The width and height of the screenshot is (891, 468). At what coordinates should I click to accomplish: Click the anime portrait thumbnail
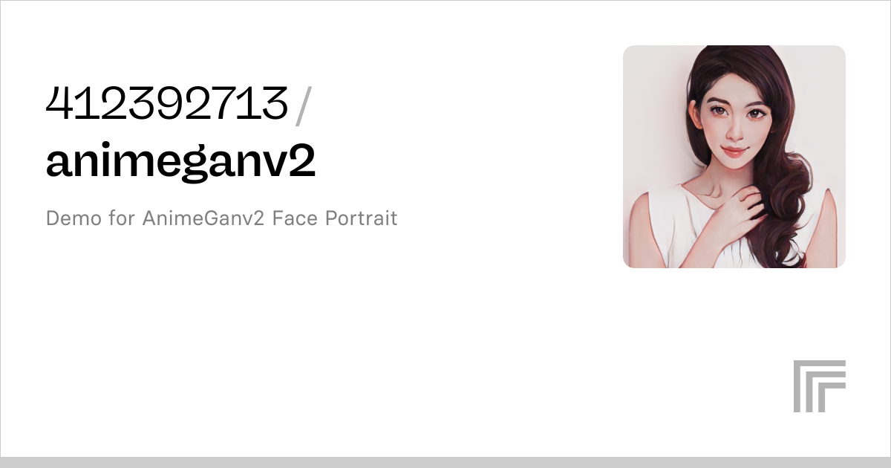click(734, 157)
